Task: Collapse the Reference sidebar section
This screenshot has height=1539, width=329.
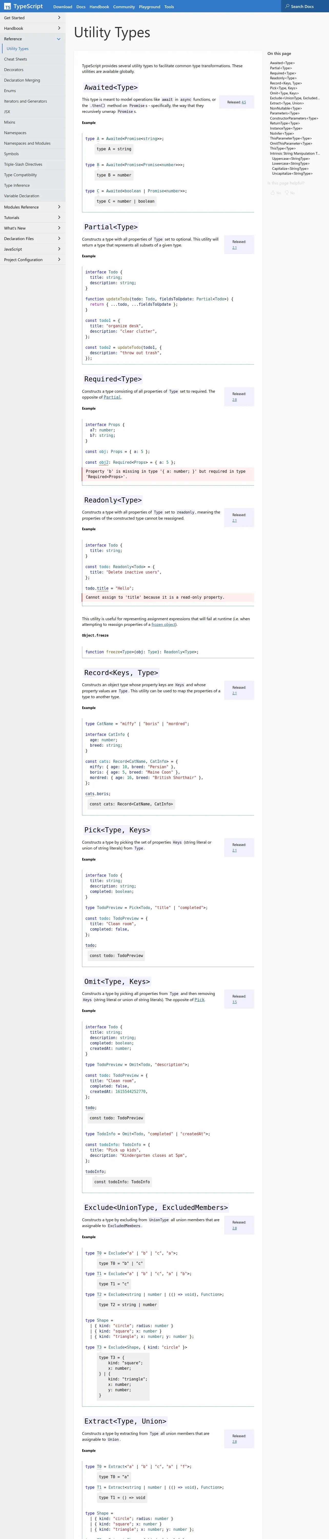Action: tap(32, 39)
